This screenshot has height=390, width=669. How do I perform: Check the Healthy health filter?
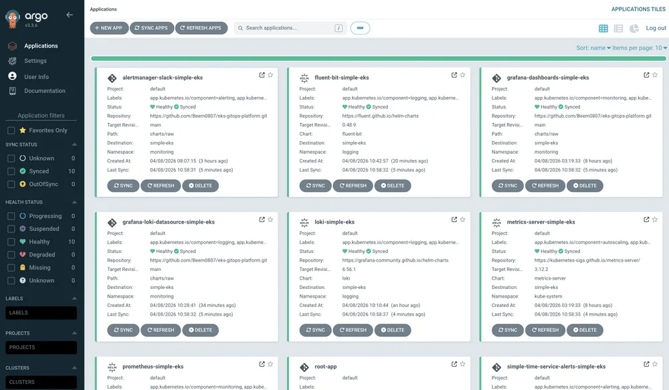pos(11,242)
